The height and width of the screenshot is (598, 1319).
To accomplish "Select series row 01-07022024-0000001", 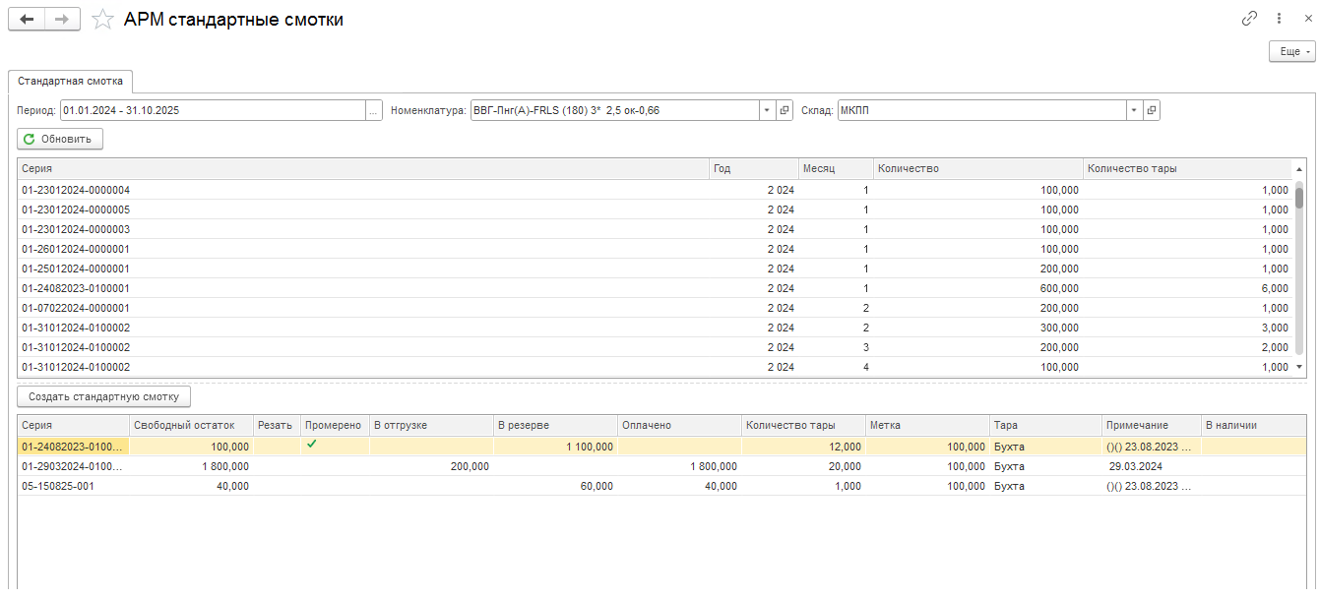I will click(76, 309).
